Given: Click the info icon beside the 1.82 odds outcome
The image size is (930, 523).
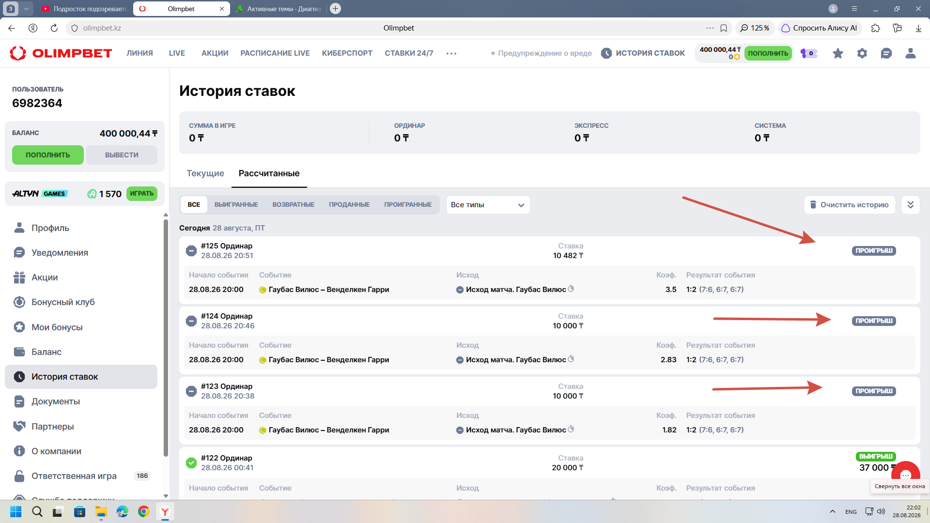Looking at the screenshot, I should coord(571,429).
